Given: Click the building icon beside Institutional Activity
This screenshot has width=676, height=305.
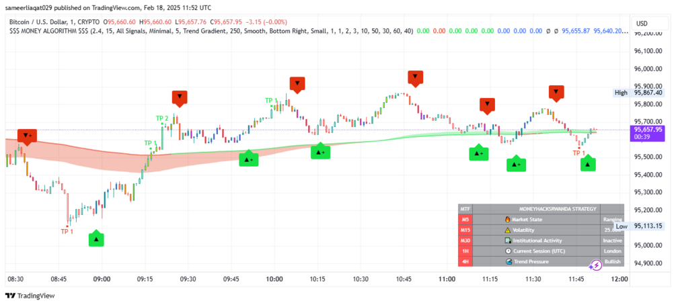Looking at the screenshot, I should pos(507,241).
